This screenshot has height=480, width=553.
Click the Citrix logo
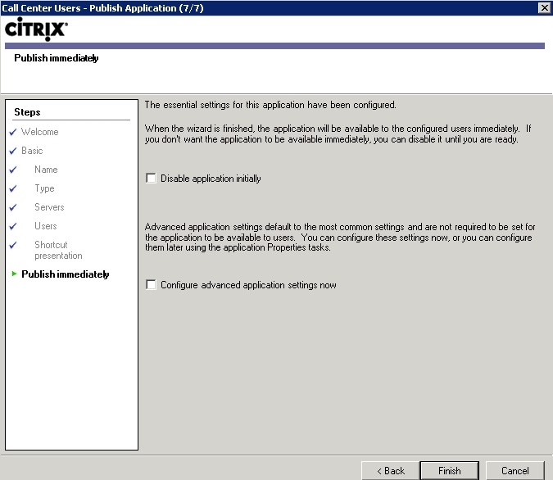36,29
